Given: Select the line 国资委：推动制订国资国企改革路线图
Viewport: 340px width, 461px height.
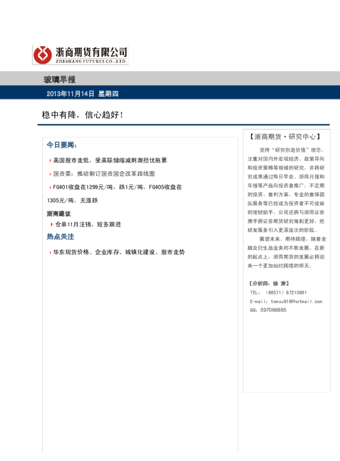Looking at the screenshot, I should pyautogui.click(x=104, y=174).
